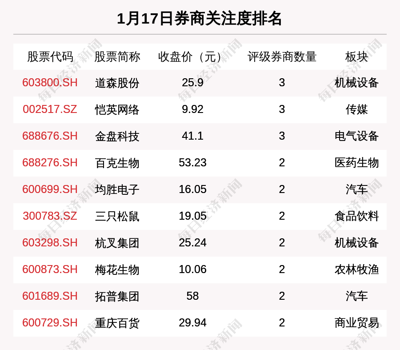Click broker count 3 in 道森股份 row
Image resolution: width=400 pixels, height=350 pixels.
point(282,83)
